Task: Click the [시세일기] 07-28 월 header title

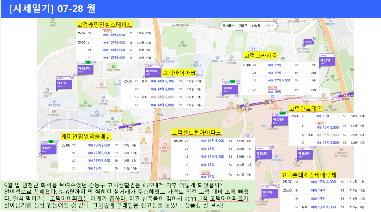Action: pyautogui.click(x=52, y=9)
